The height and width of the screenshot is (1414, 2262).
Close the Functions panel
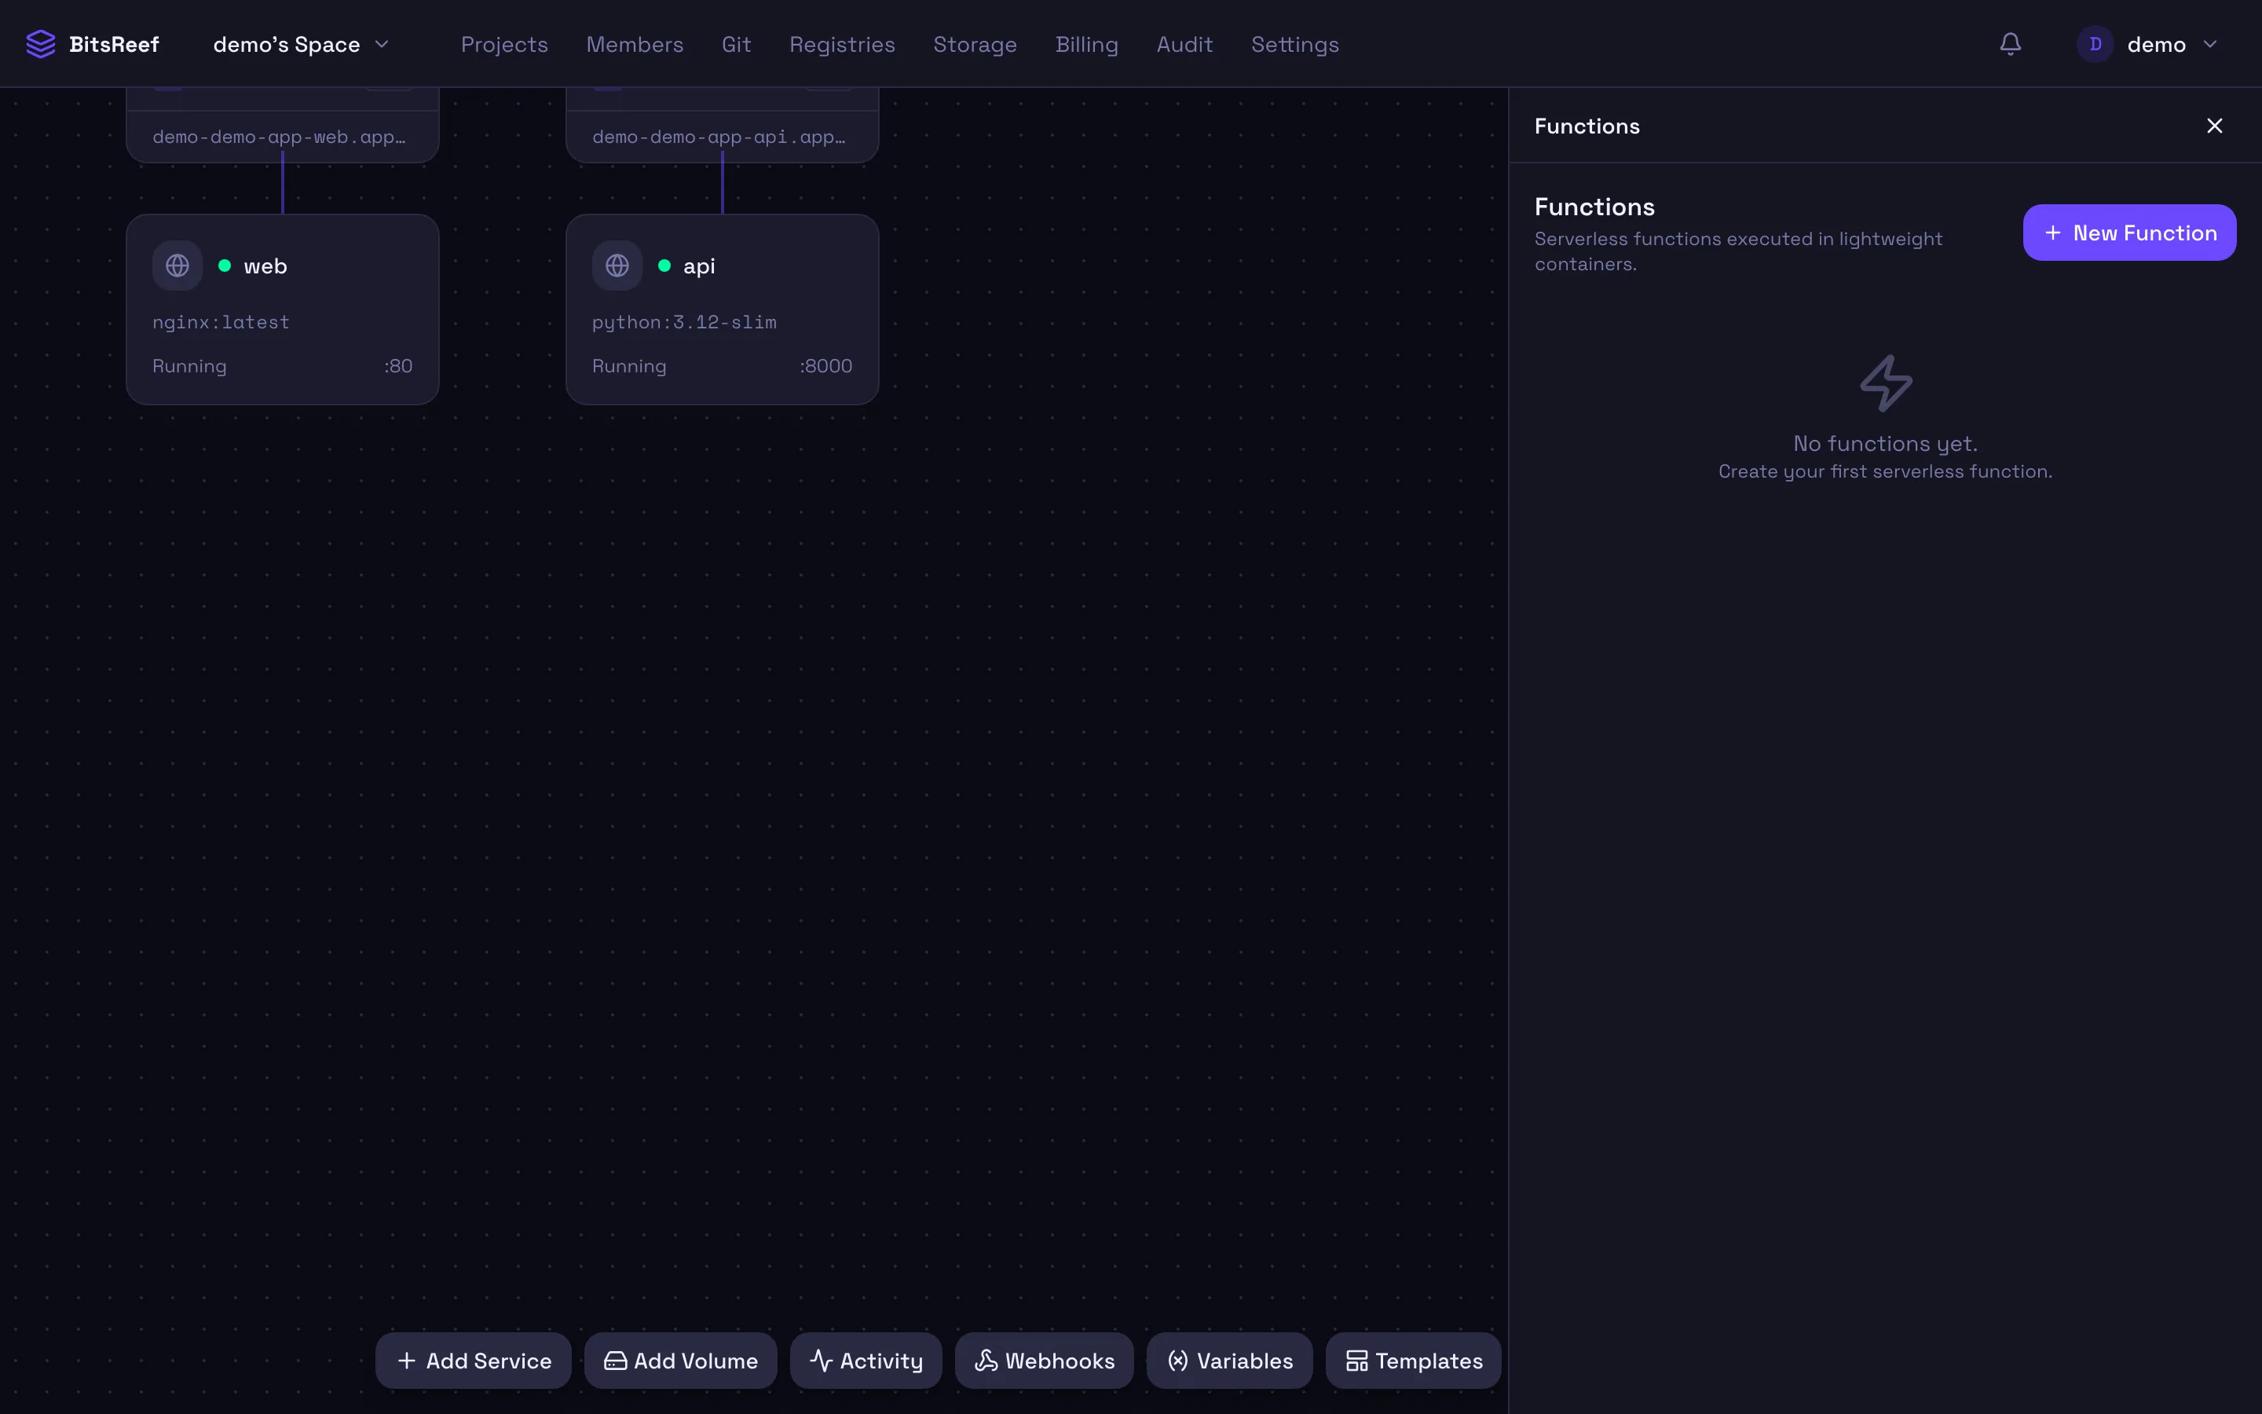pos(2214,126)
